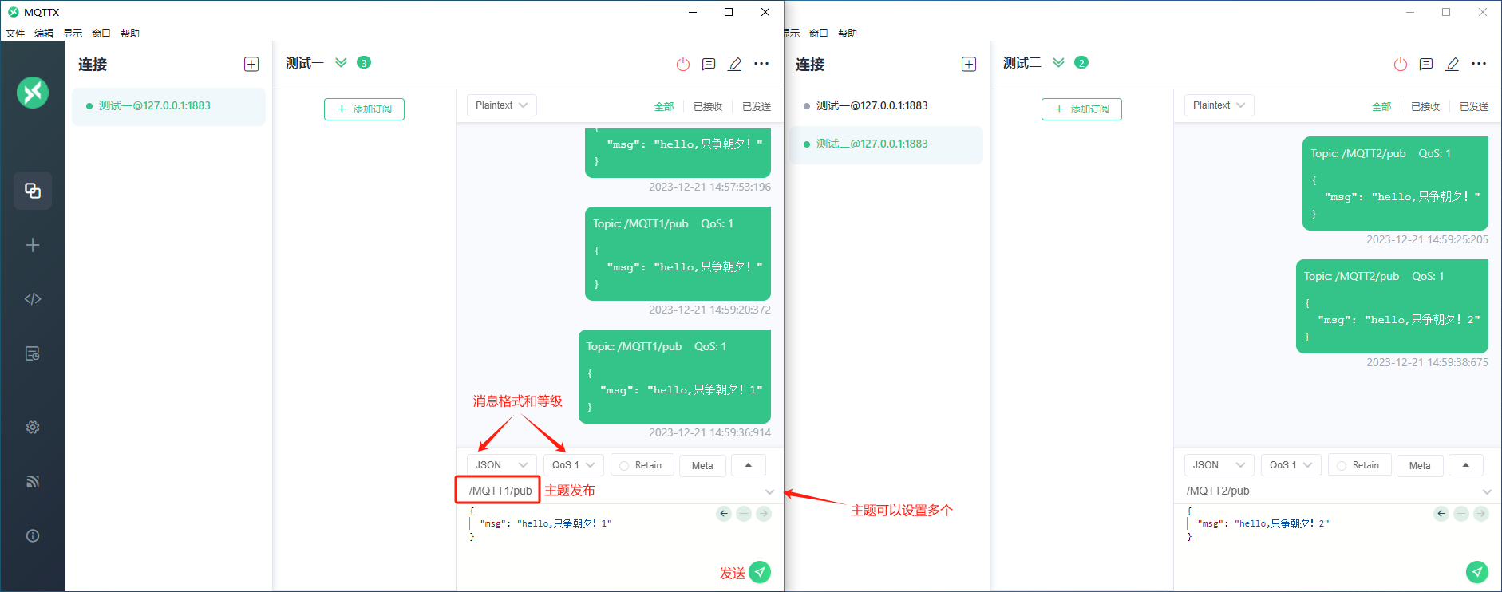
Task: Open the message filter icon for 测试二
Action: (1426, 65)
